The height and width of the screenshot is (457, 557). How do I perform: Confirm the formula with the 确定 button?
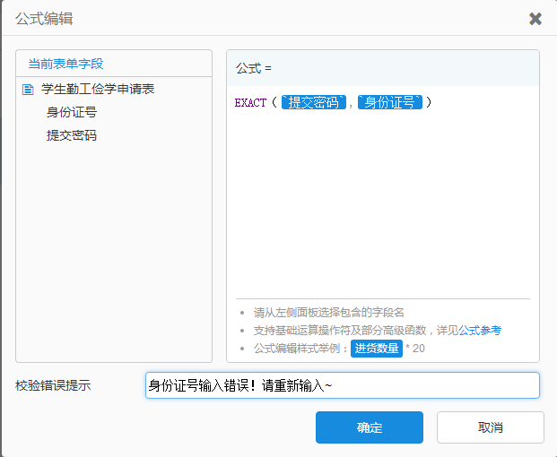[369, 427]
